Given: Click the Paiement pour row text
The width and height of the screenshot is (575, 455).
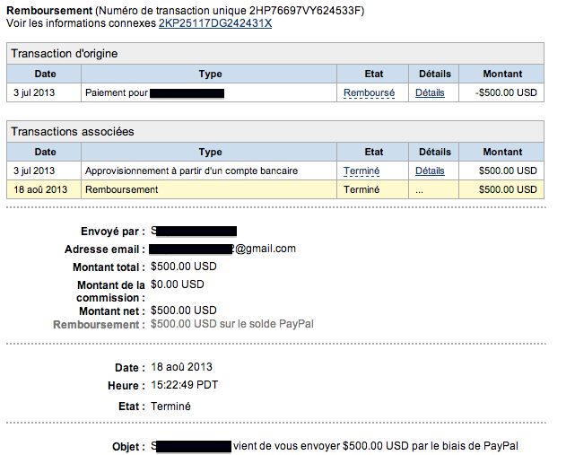Looking at the screenshot, I should [x=155, y=93].
